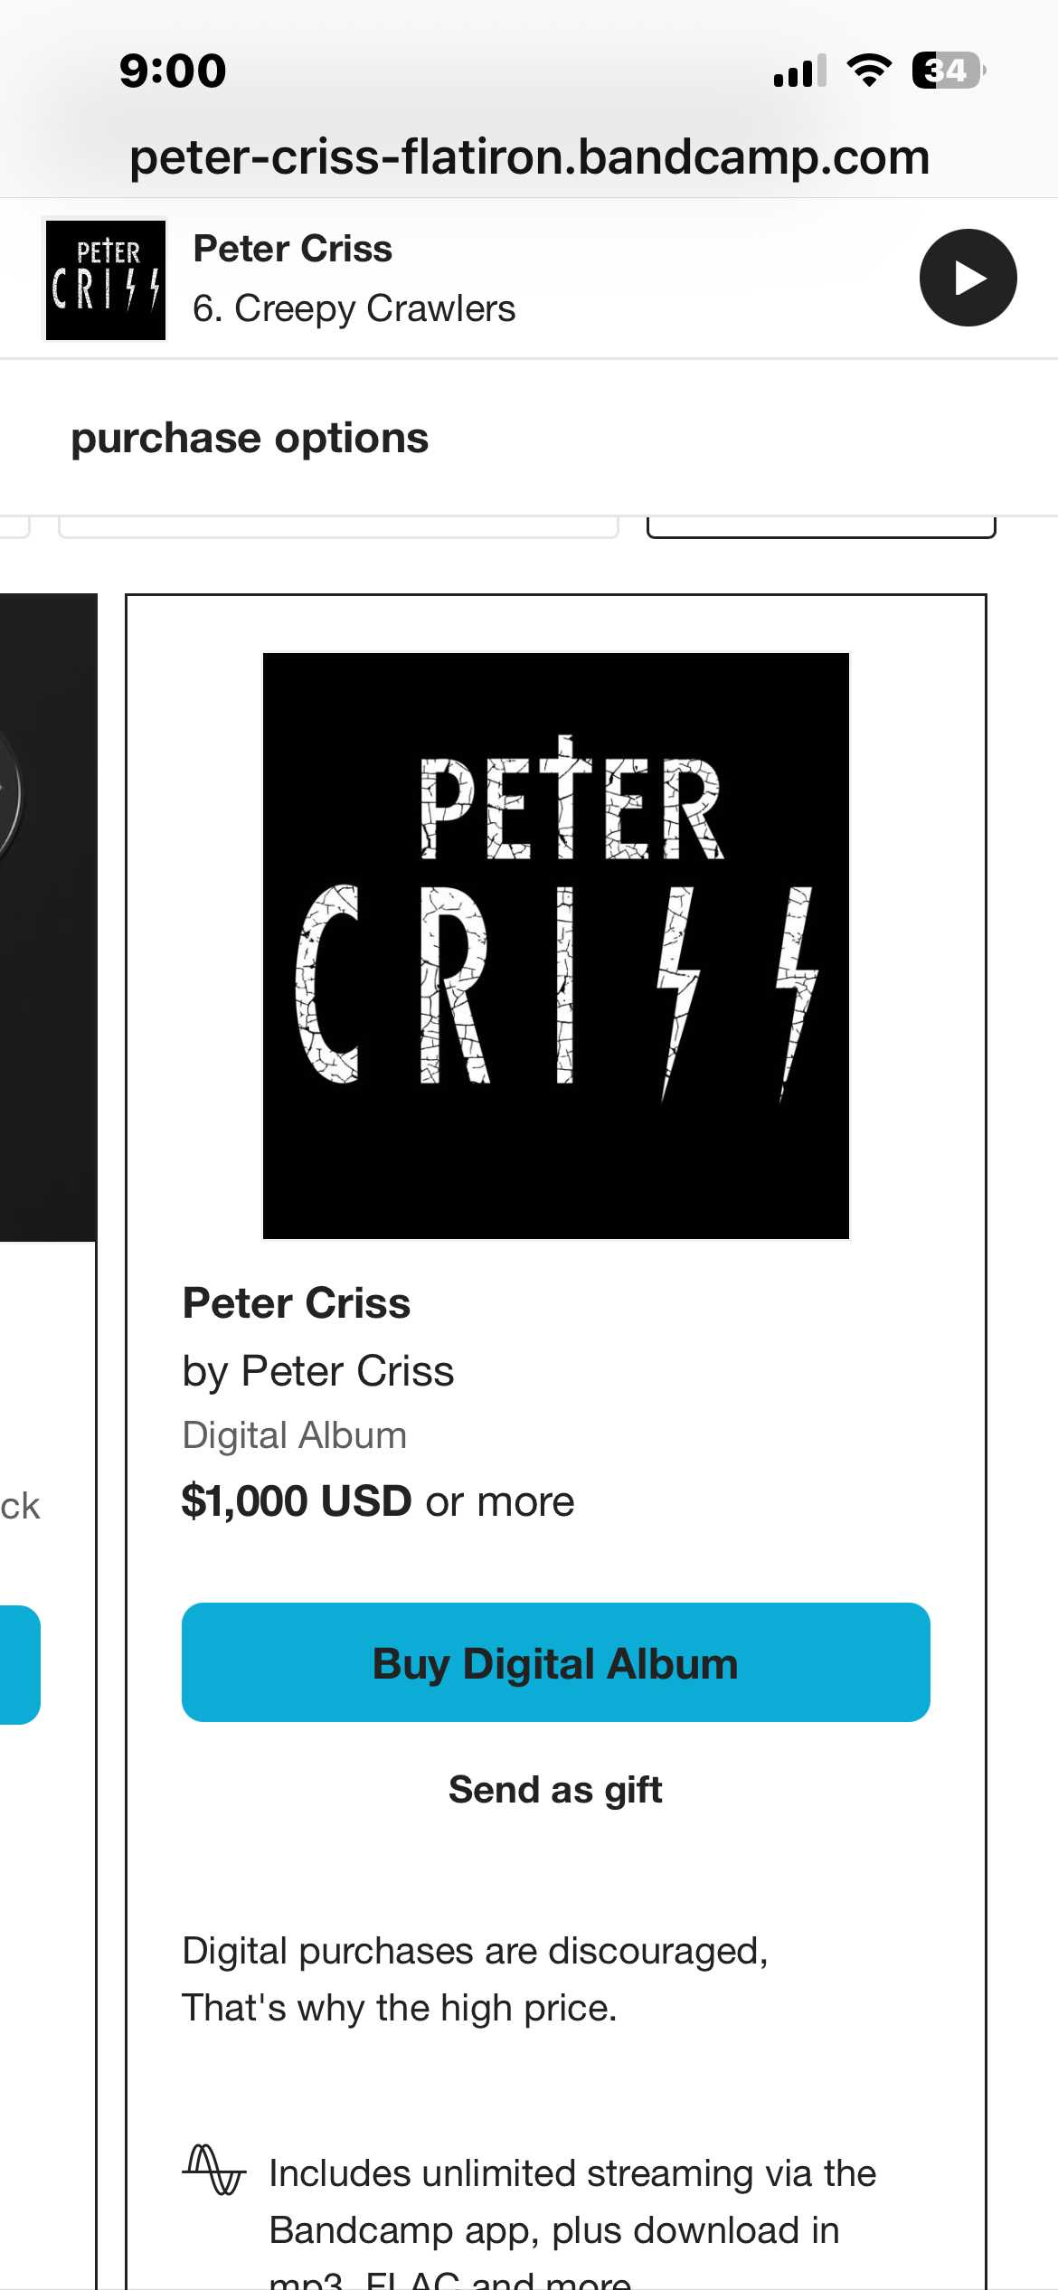Open the "by Peter Criss" artist link
The height and width of the screenshot is (2290, 1058).
[x=346, y=1371]
